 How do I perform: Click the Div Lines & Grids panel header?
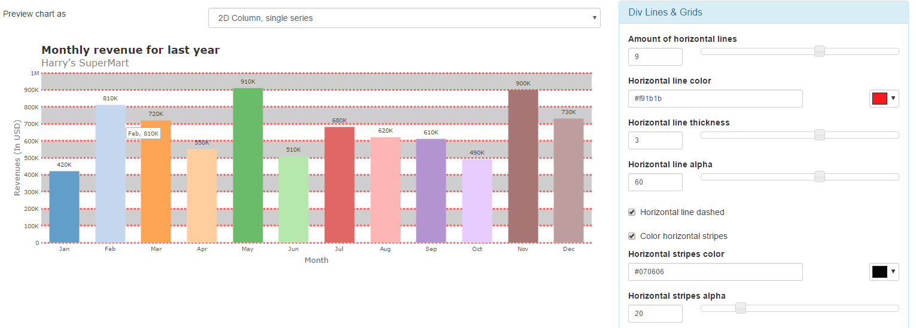click(x=665, y=13)
